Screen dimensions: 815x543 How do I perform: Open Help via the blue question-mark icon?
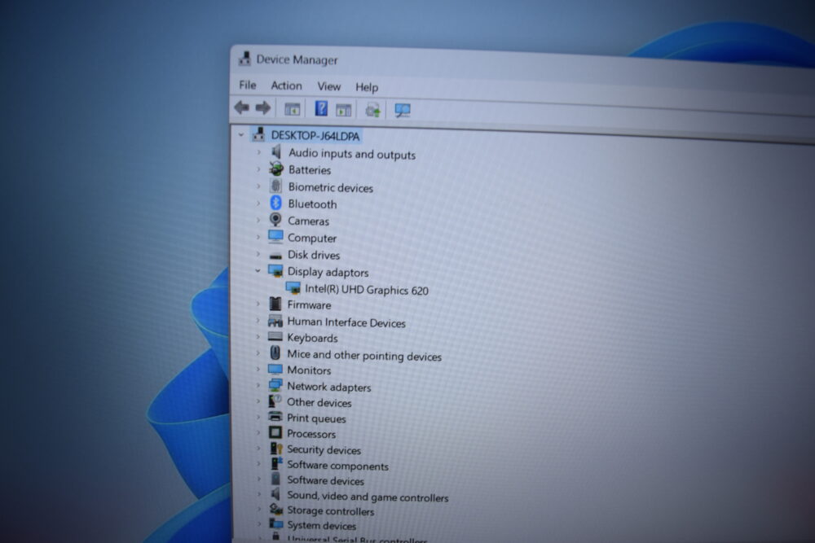[321, 108]
